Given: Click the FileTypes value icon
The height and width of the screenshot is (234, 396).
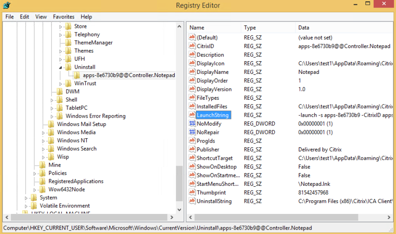Looking at the screenshot, I should (192, 98).
